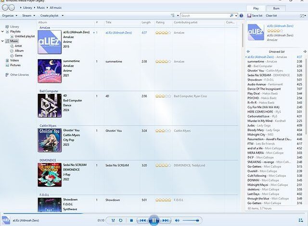Open the view options icon beside search
The height and width of the screenshot is (226, 308).
(x=173, y=15)
